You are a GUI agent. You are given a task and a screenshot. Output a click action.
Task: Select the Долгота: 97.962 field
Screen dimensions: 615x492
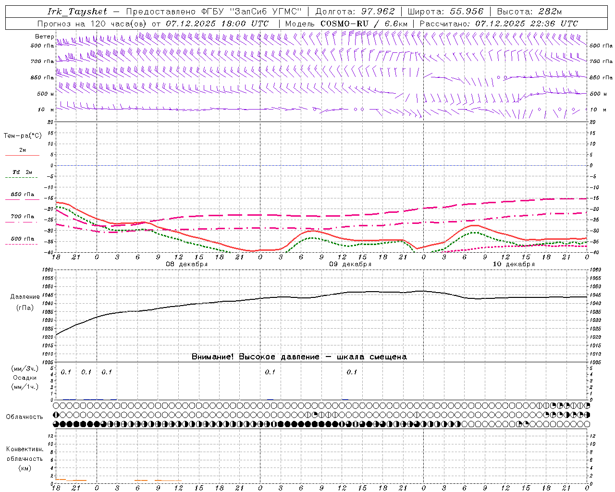click(x=355, y=12)
